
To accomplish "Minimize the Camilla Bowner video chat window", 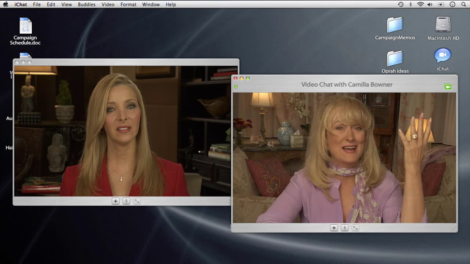I will 242,78.
